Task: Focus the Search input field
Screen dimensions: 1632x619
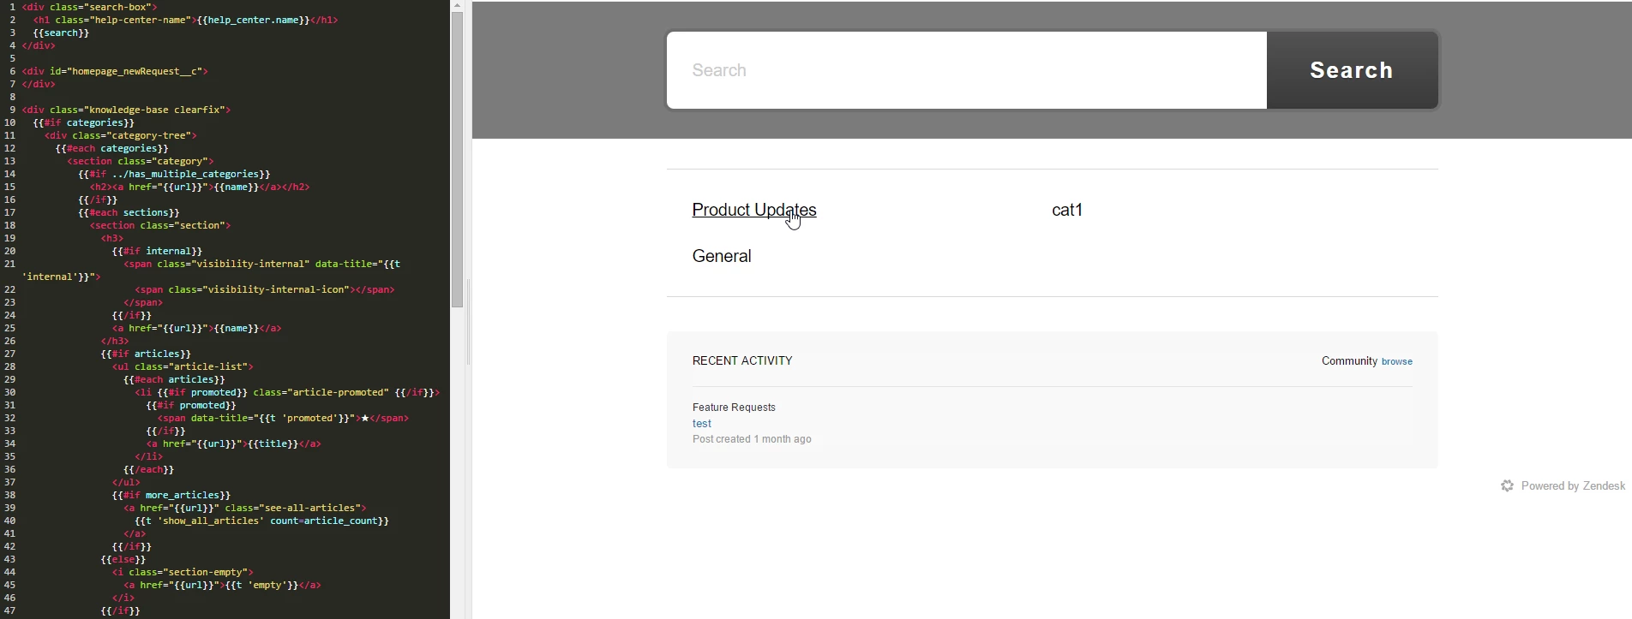Action: pyautogui.click(x=967, y=70)
